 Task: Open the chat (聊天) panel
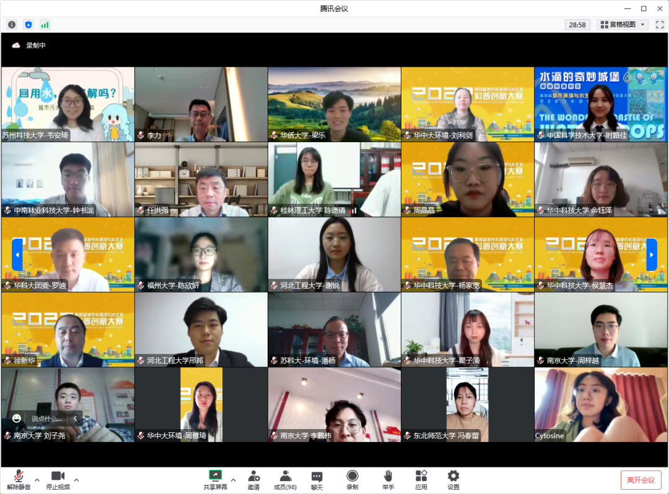pyautogui.click(x=317, y=479)
